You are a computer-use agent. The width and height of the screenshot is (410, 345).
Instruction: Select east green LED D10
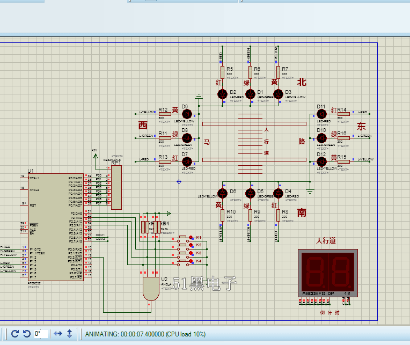tap(321, 138)
